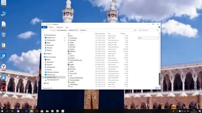202x113 pixels.
Task: Open the Explorer help question-mark icon
Action: [159, 27]
